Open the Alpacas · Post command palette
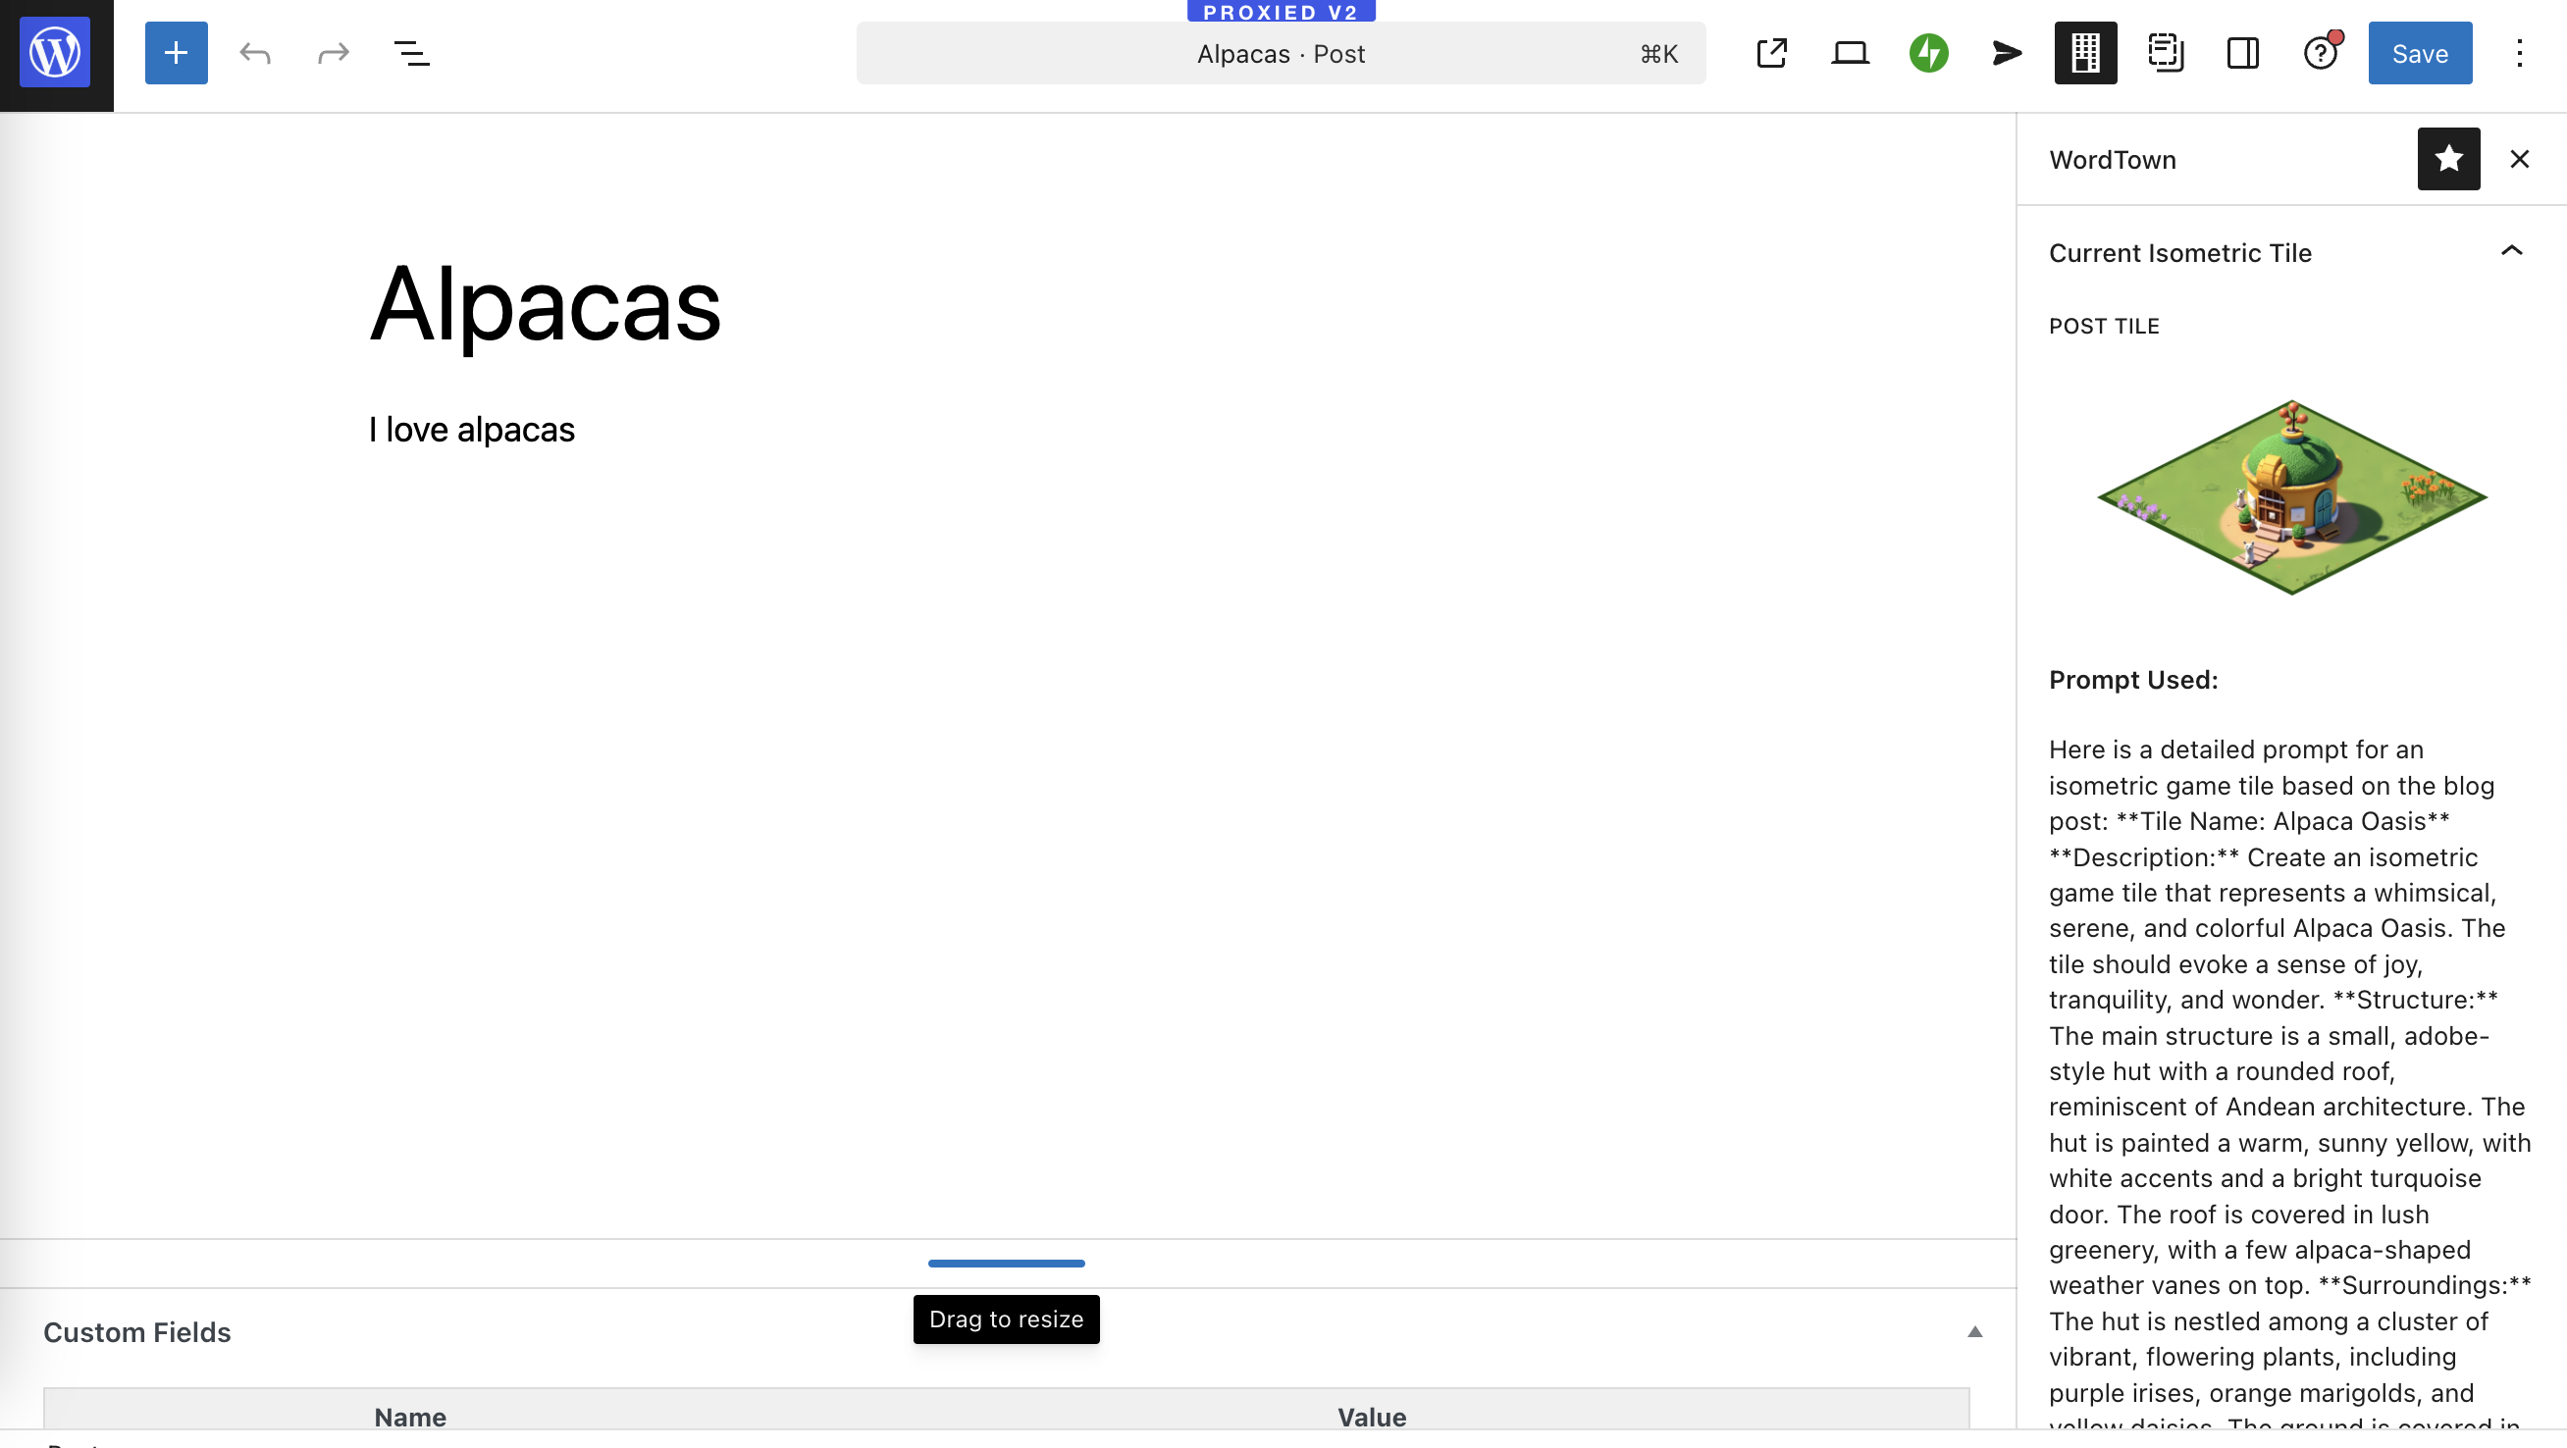 pyautogui.click(x=1281, y=54)
